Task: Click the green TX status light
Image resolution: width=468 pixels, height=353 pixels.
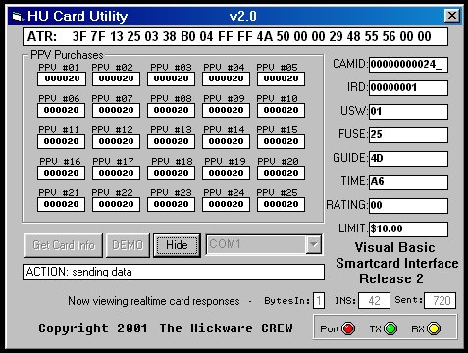Action: click(x=390, y=328)
